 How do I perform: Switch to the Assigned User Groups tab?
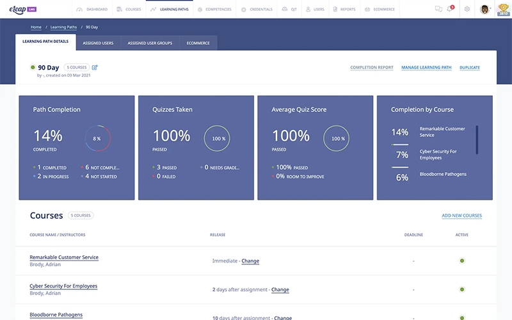(150, 43)
